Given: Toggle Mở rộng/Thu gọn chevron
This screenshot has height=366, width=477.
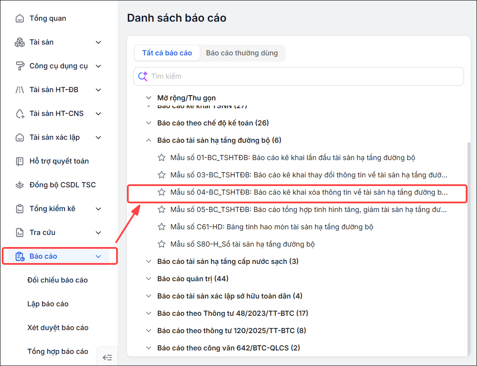Looking at the screenshot, I should [x=149, y=98].
